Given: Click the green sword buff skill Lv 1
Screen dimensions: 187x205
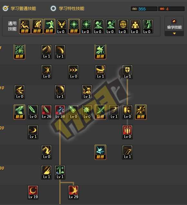Looking at the screenshot, I should (x=60, y=172).
